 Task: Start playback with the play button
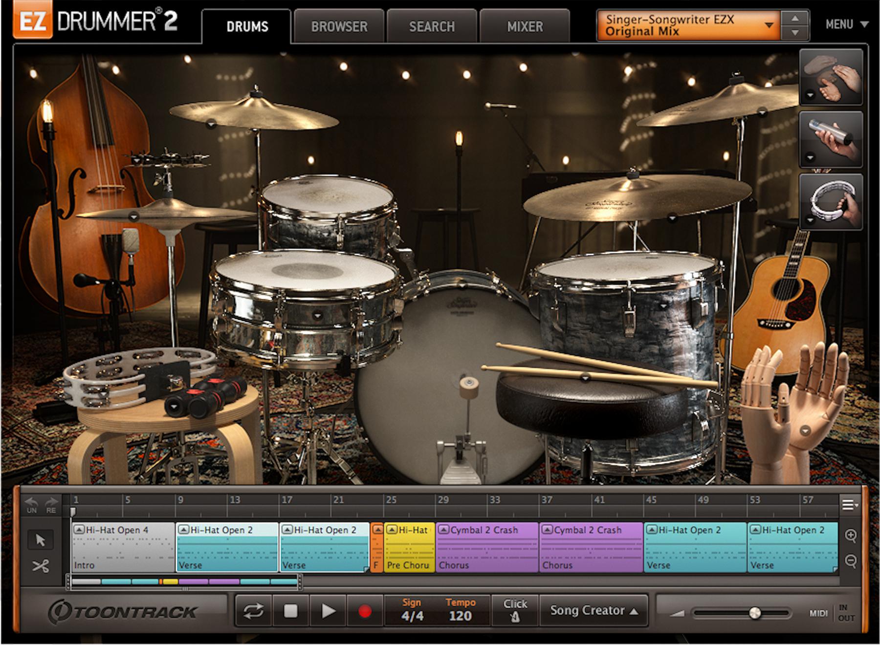click(328, 611)
